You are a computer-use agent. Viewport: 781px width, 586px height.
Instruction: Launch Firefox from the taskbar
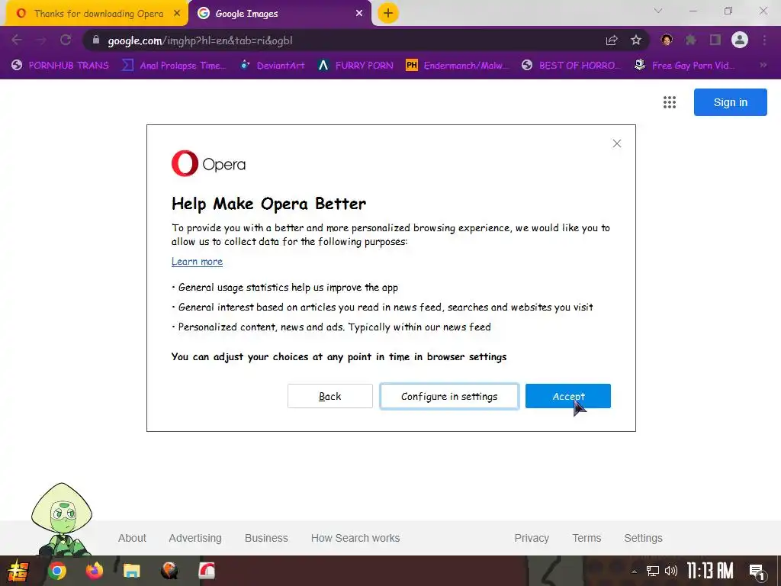[94, 571]
